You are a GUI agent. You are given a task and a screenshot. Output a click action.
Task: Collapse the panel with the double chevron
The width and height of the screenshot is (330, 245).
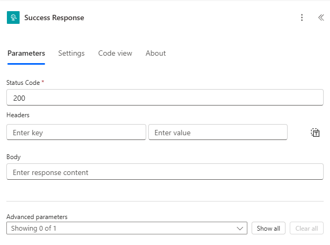click(x=320, y=17)
